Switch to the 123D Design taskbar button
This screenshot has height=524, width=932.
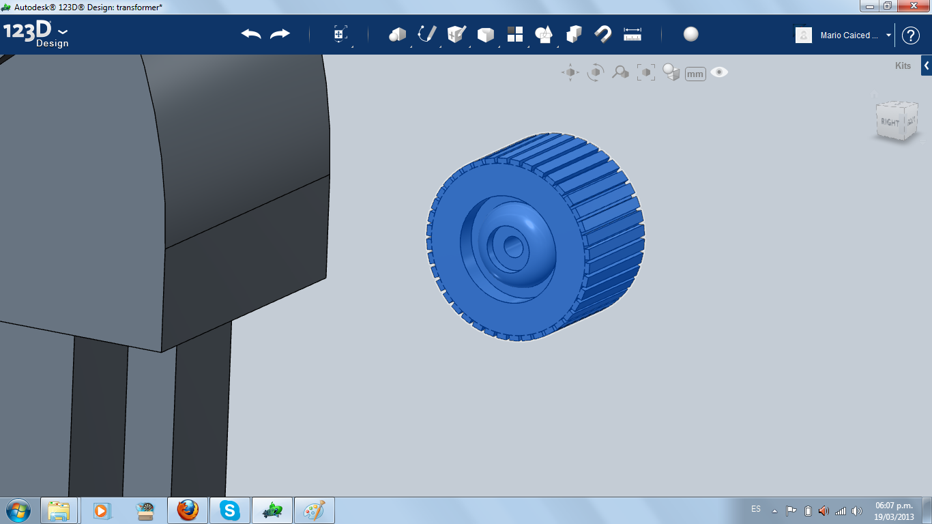coord(272,510)
